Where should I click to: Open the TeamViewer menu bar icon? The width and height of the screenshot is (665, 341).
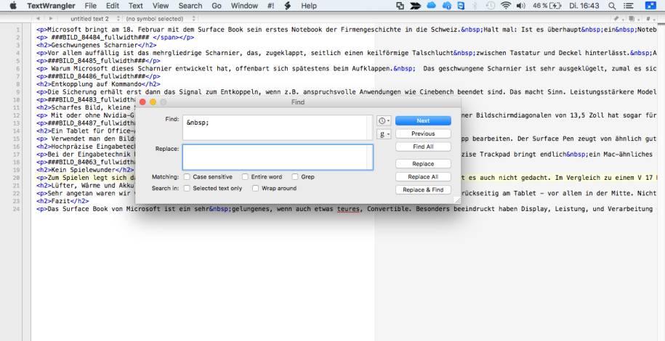tap(461, 6)
